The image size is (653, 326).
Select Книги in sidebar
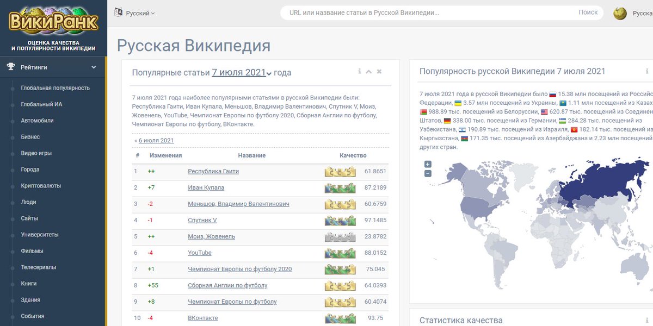pos(29,284)
